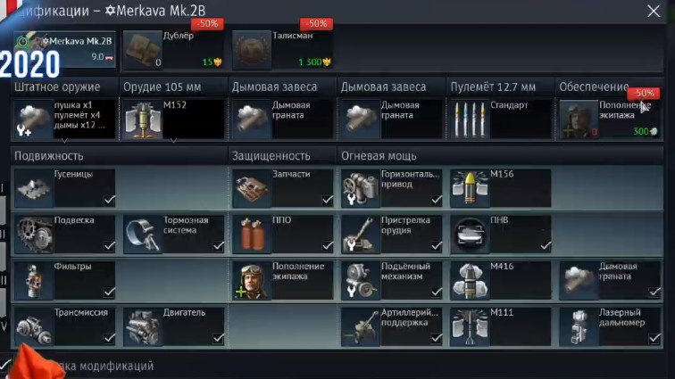675x379 pixels.
Task: Click the ППО fire extinguisher icon
Action: (x=252, y=235)
